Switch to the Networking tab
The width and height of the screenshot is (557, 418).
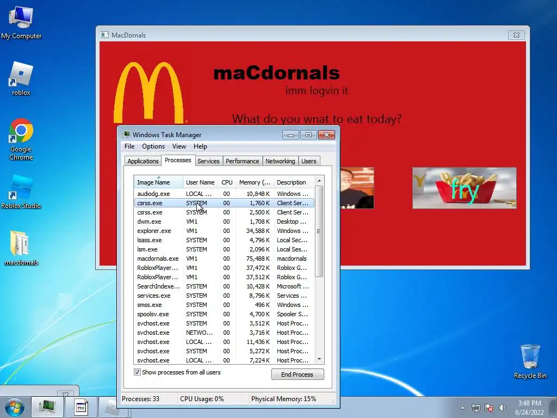(280, 161)
